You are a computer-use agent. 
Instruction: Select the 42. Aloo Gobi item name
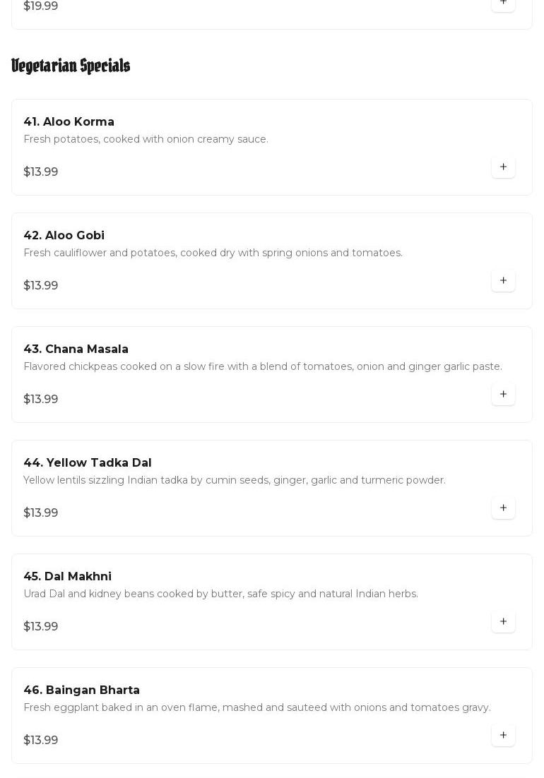coord(64,236)
